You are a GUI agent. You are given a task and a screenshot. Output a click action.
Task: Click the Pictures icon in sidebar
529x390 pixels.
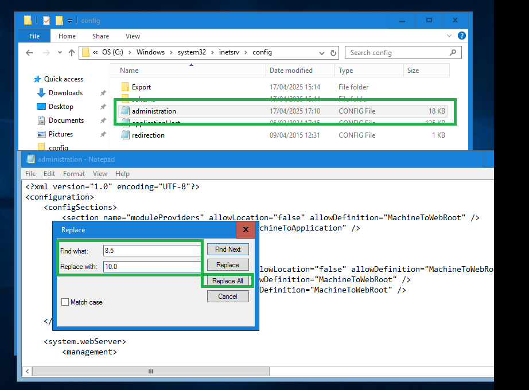(x=41, y=134)
